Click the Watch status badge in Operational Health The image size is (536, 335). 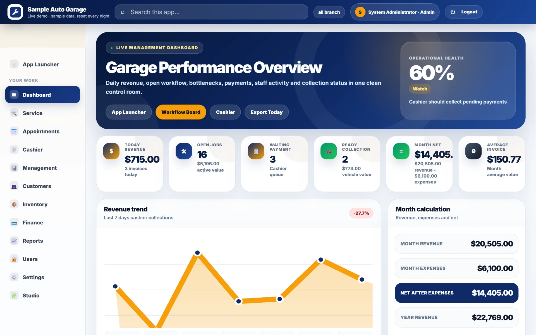(420, 89)
